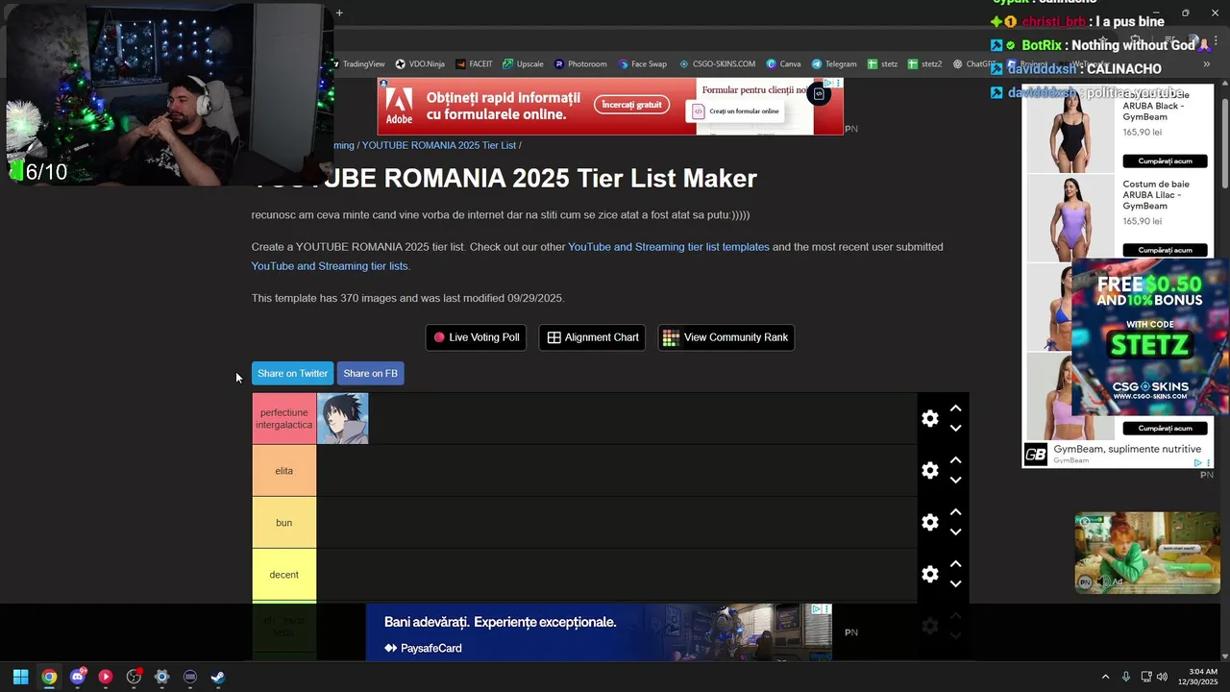Viewport: 1230px width, 692px height.
Task: Open the Alignment Chart
Action: point(592,337)
